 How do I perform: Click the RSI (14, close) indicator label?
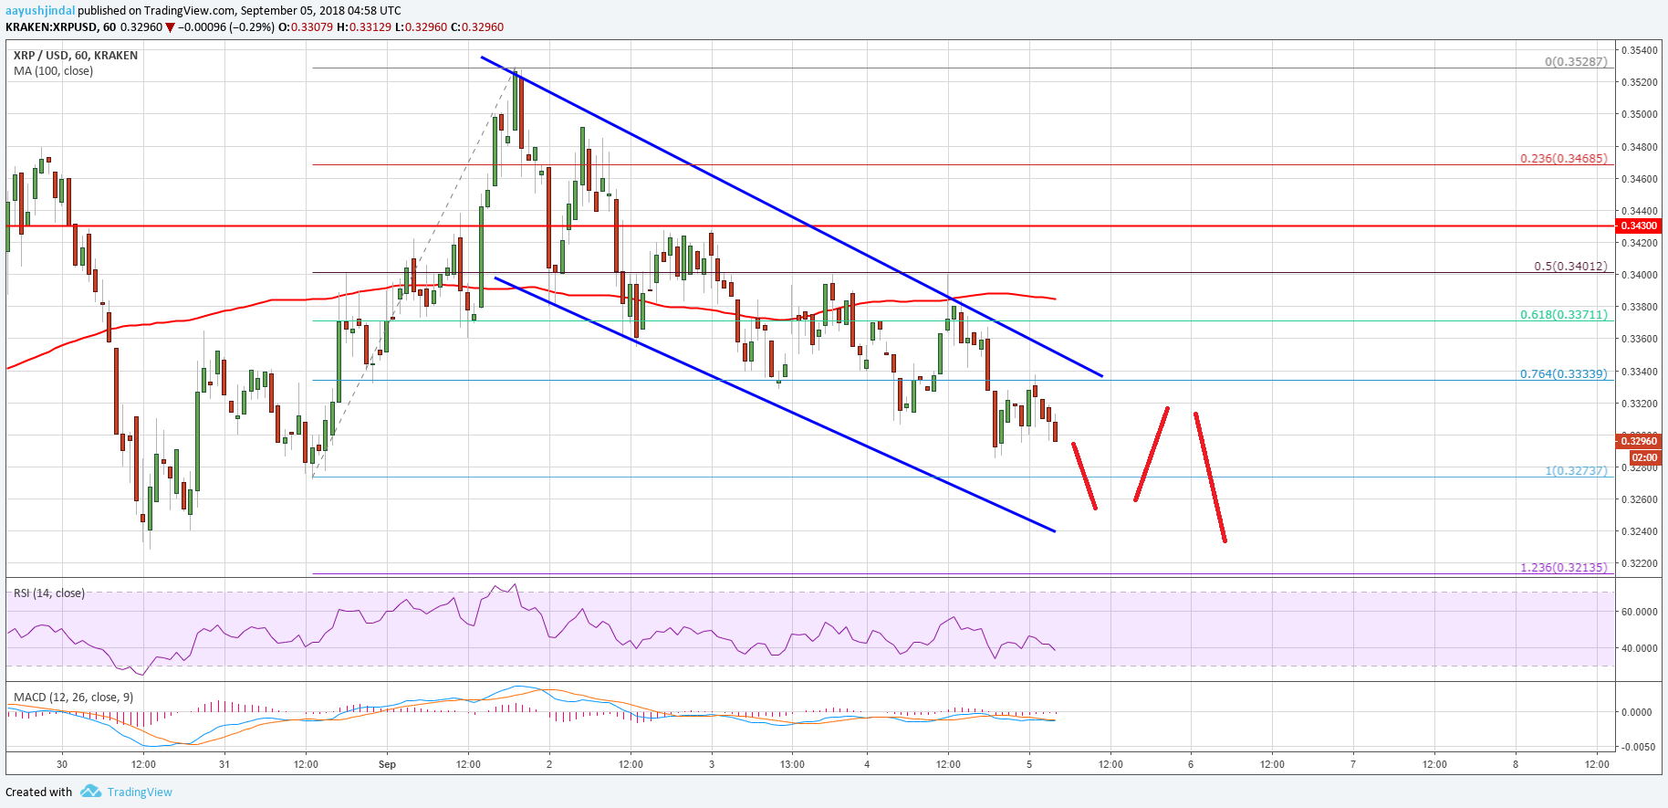[x=49, y=593]
